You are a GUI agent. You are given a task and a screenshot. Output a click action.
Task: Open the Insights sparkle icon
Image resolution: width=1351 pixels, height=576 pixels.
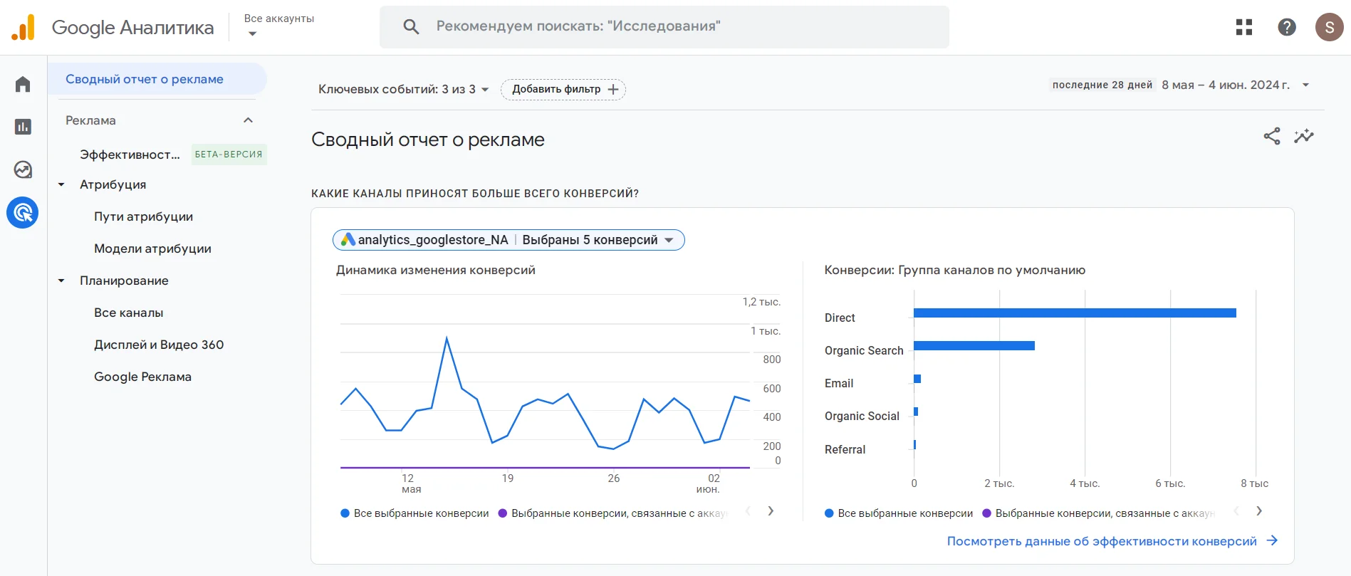click(1304, 136)
